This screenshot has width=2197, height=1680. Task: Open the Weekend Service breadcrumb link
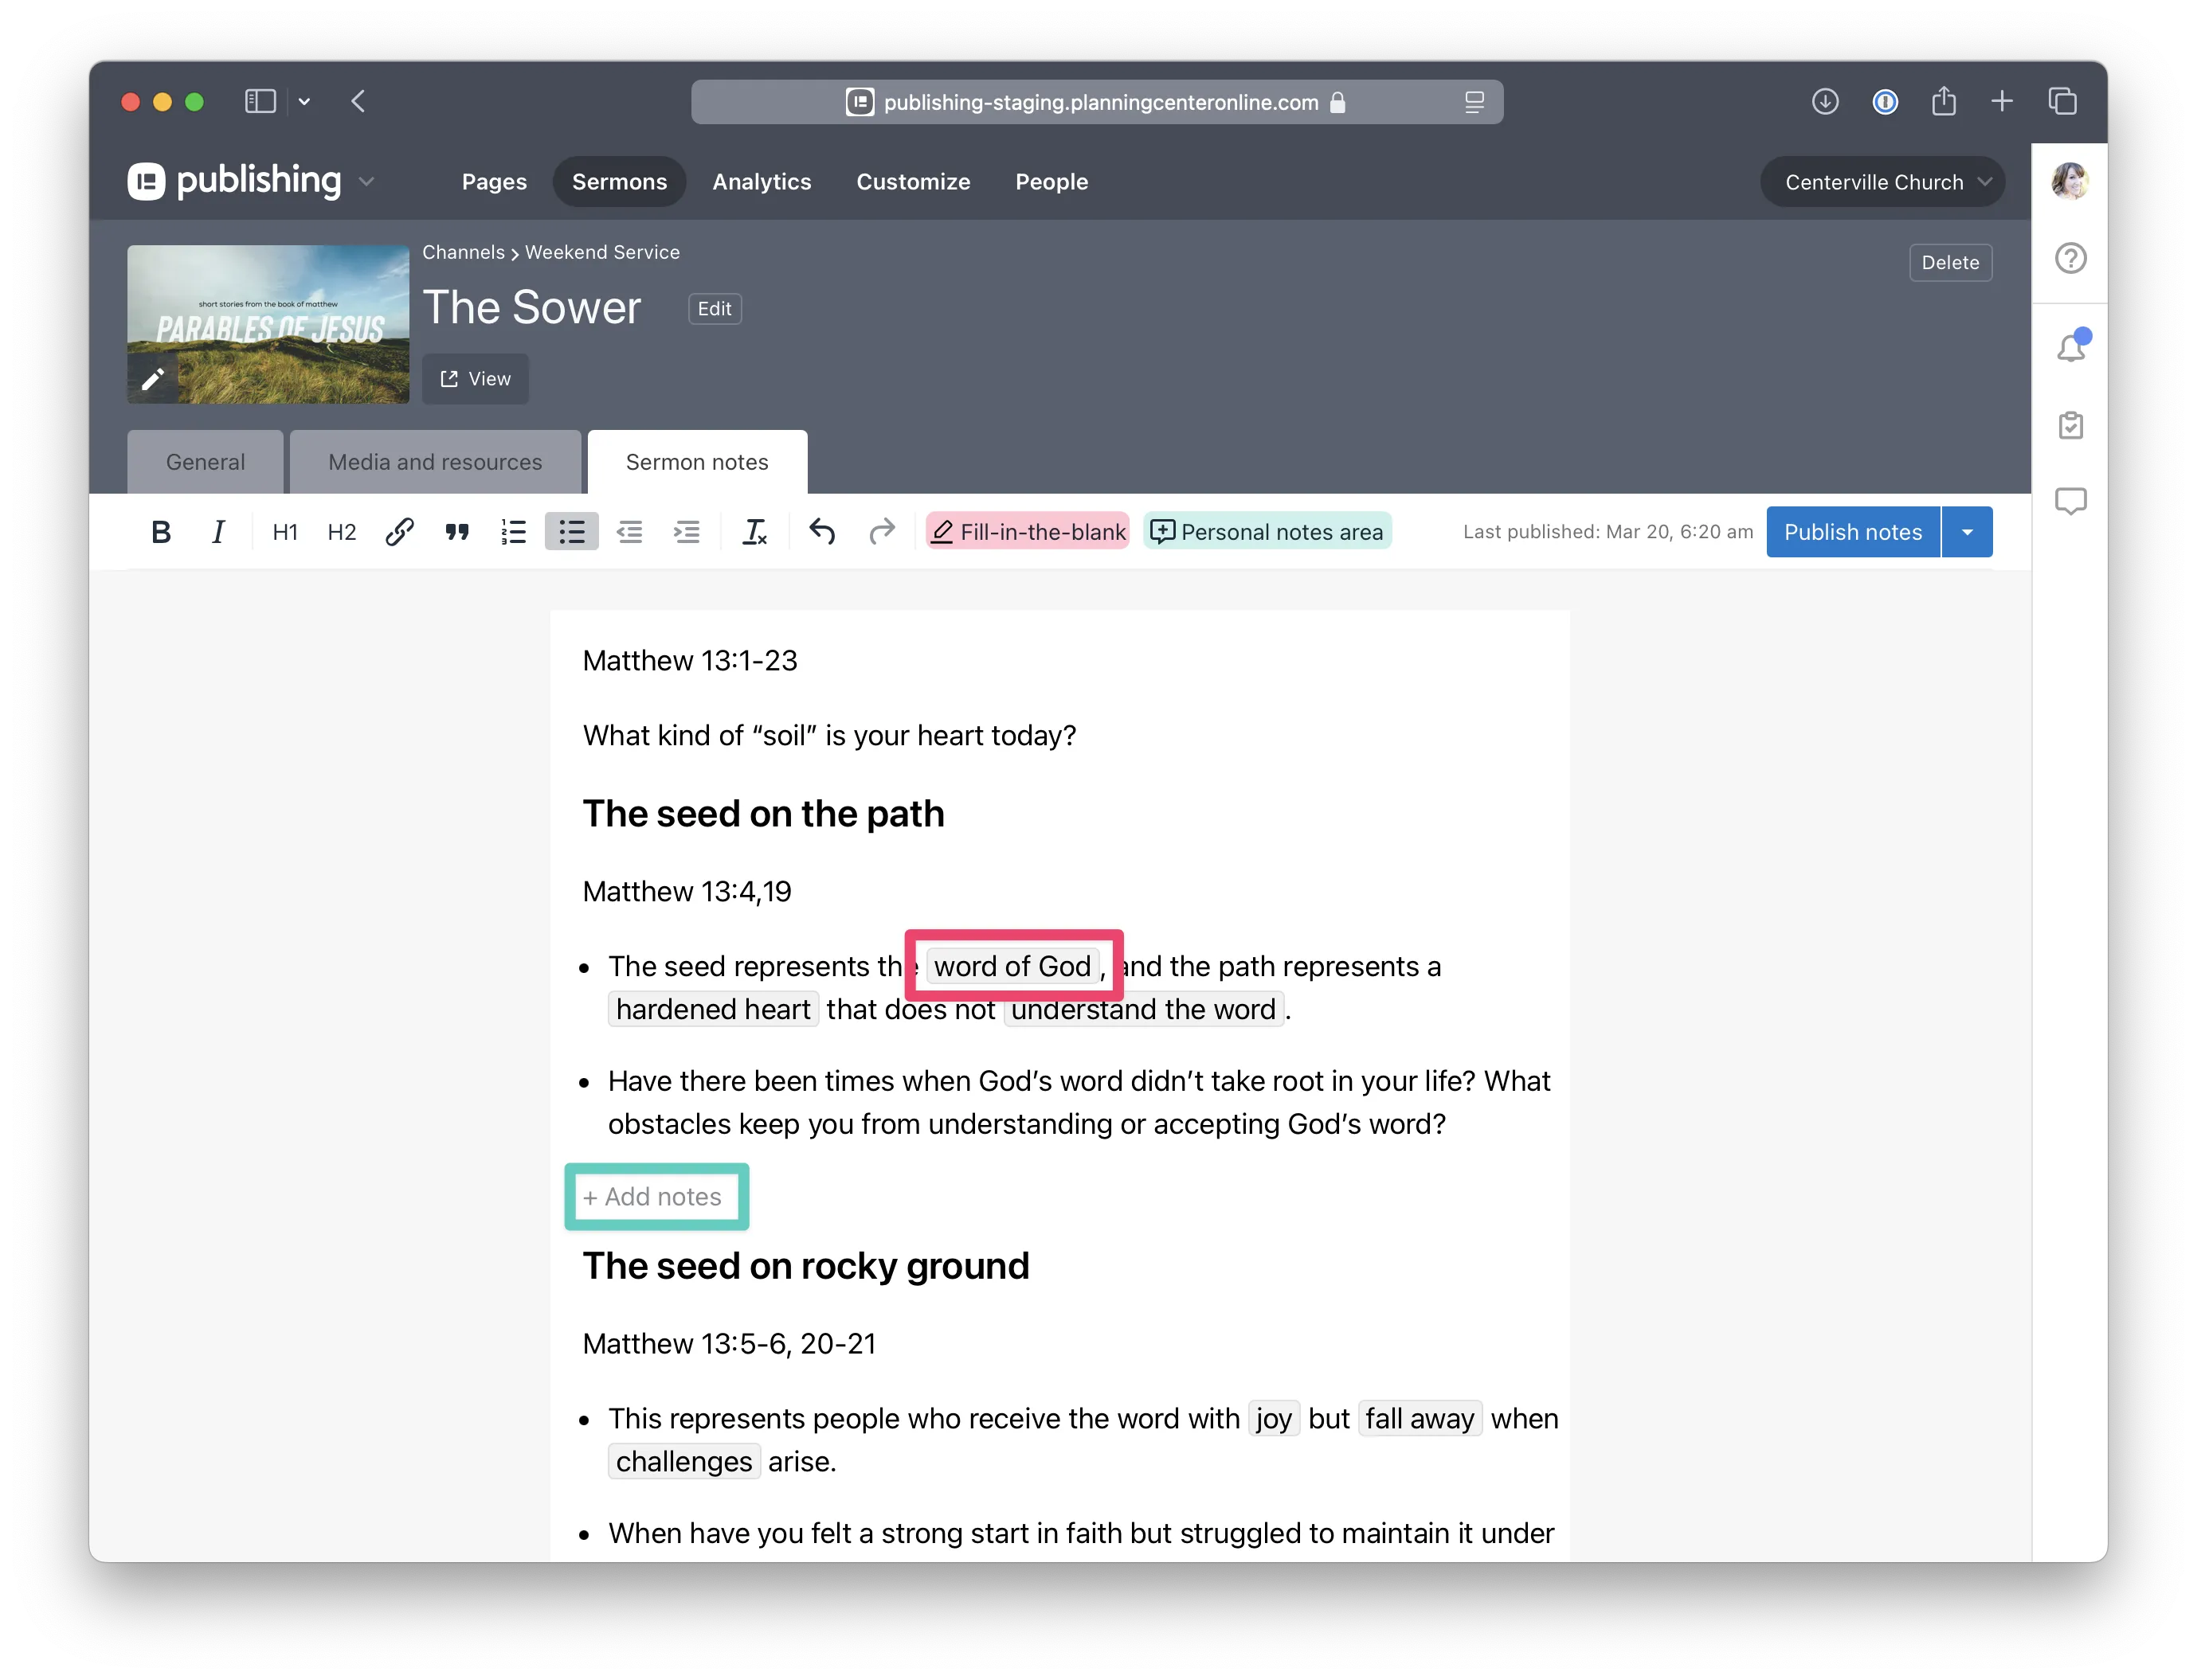click(x=601, y=252)
